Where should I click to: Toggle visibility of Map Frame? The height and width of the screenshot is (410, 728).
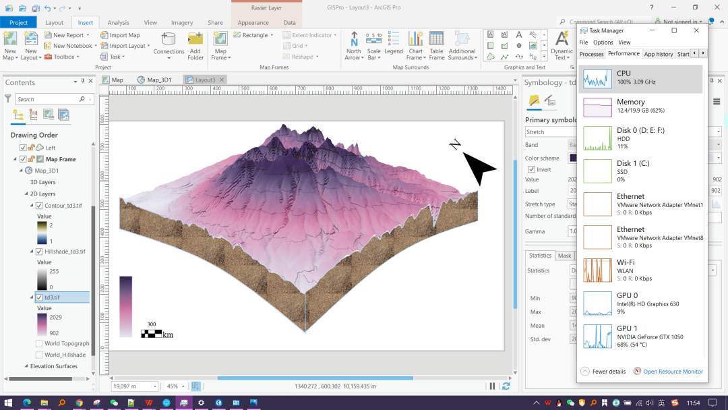click(x=23, y=158)
